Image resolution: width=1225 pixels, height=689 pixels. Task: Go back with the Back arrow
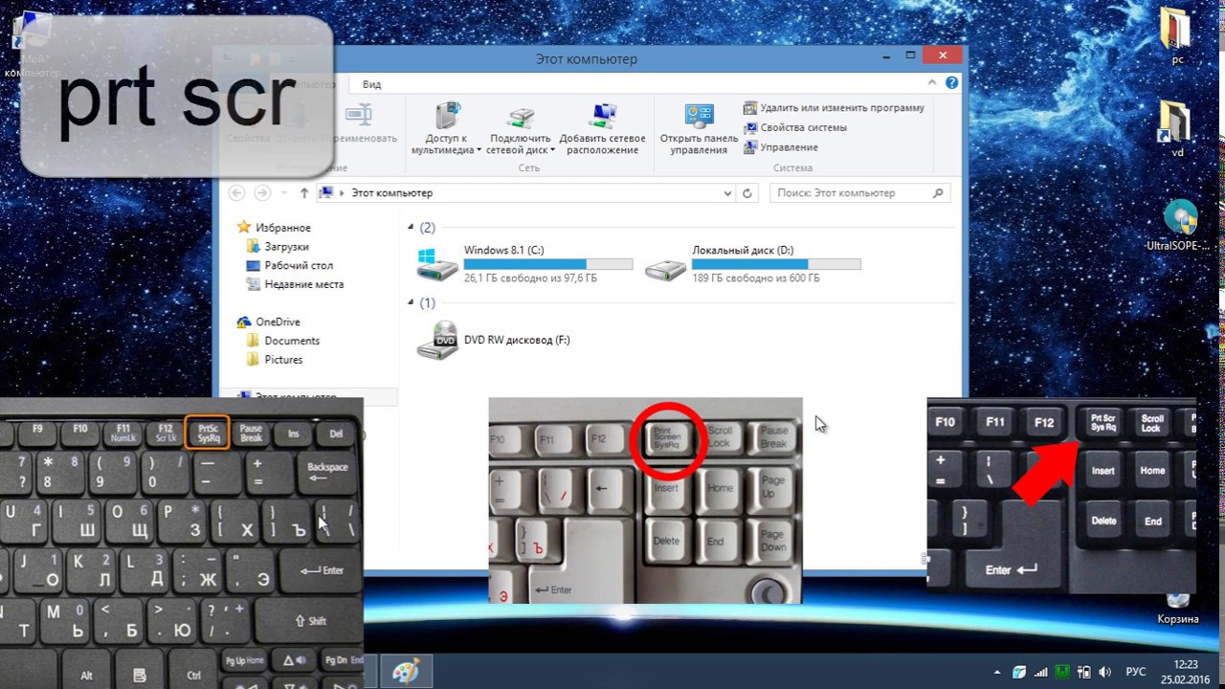pos(237,192)
